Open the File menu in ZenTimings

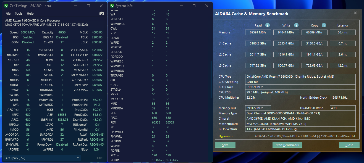tap(8, 14)
